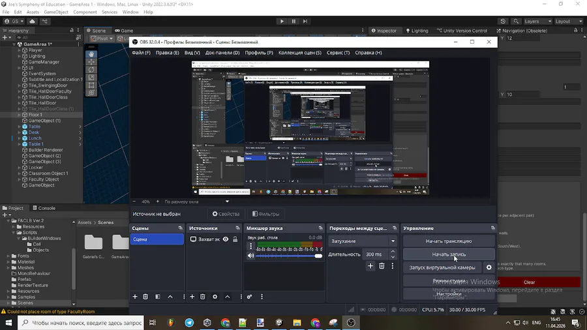The image size is (587, 330).
Task: Toggle the Hierarchy panel lock
Action: 72,30
